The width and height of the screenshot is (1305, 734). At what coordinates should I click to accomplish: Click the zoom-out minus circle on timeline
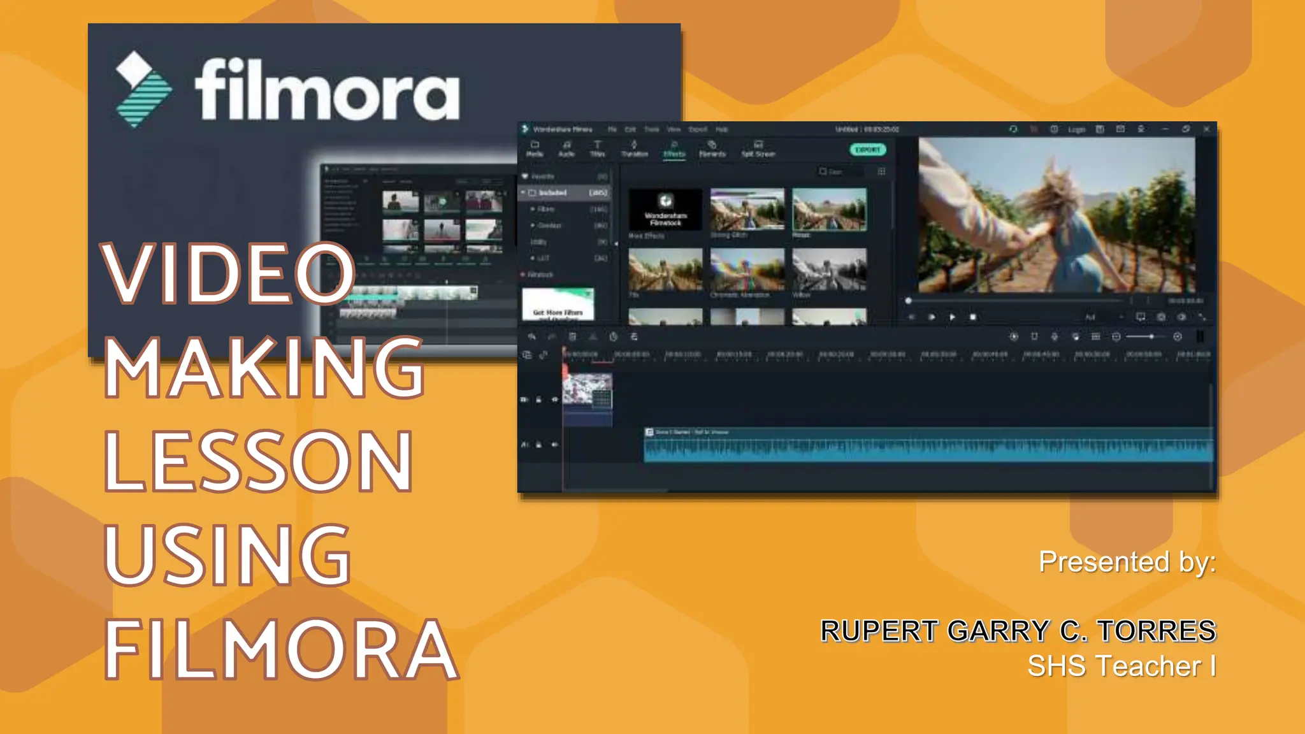tap(1116, 336)
